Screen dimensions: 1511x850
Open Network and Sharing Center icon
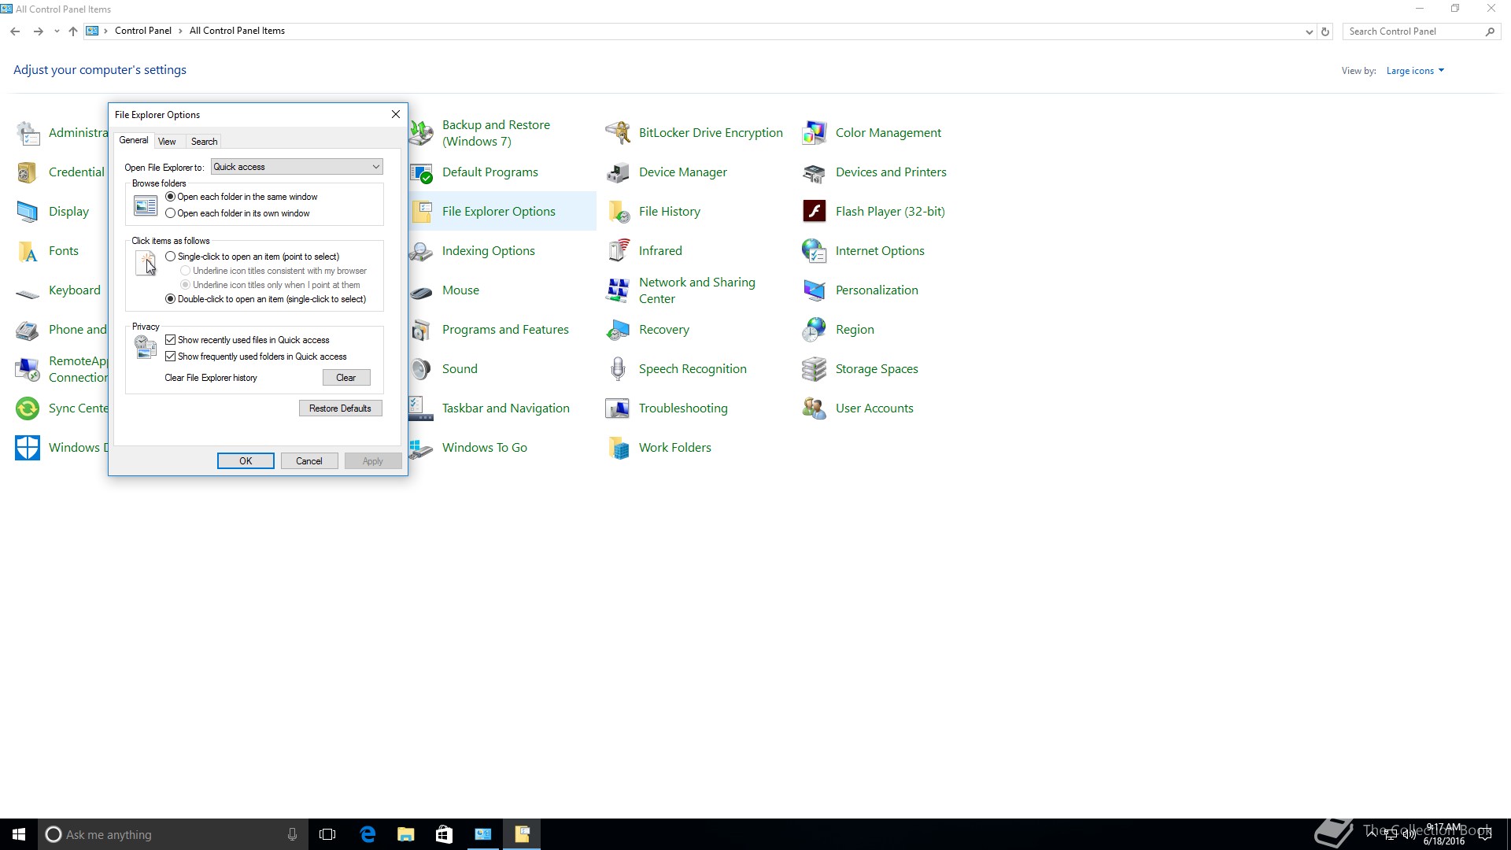618,290
